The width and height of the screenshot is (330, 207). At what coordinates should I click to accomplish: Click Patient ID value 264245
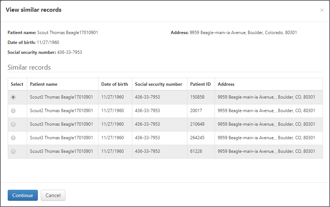click(x=197, y=138)
